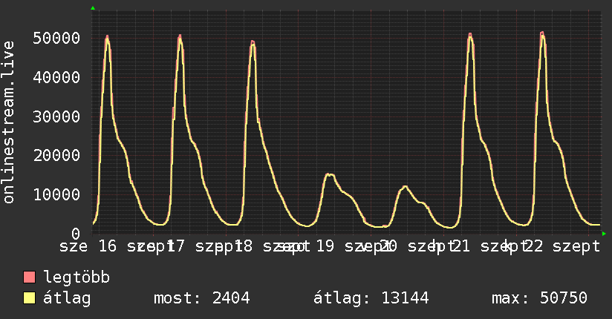The width and height of the screenshot is (612, 319).
Task: Click the green arrow ending the x-axis
Action: tap(604, 234)
